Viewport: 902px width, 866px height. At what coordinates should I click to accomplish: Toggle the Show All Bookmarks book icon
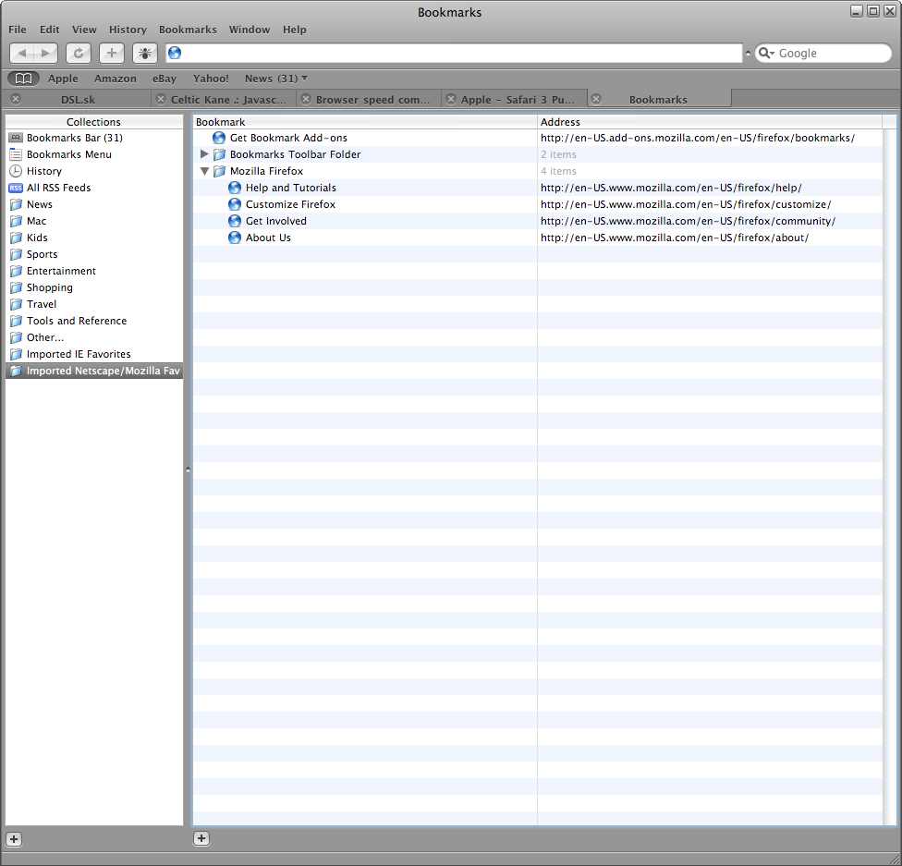23,79
